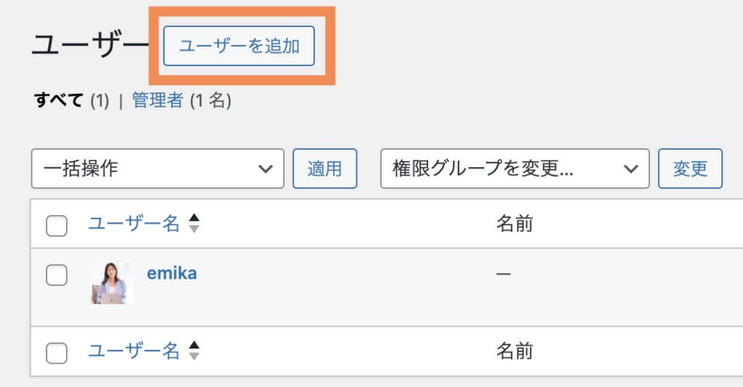Image resolution: width=743 pixels, height=387 pixels.
Task: Click sort arrows icon beside footer ユーザー名
Action: click(x=194, y=351)
